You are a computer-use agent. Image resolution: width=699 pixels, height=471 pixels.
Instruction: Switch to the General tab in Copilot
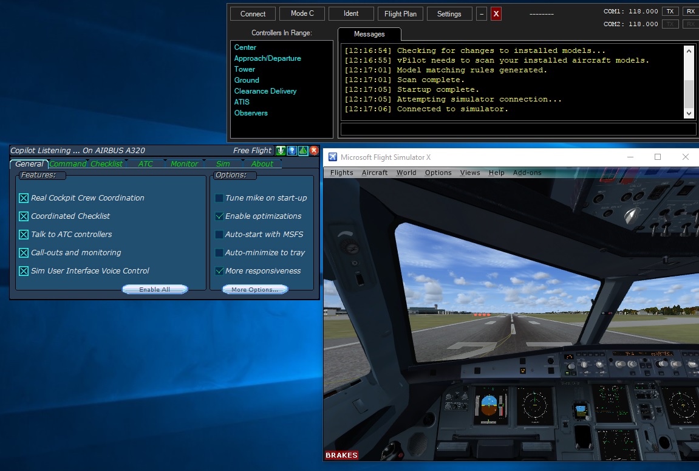coord(29,163)
